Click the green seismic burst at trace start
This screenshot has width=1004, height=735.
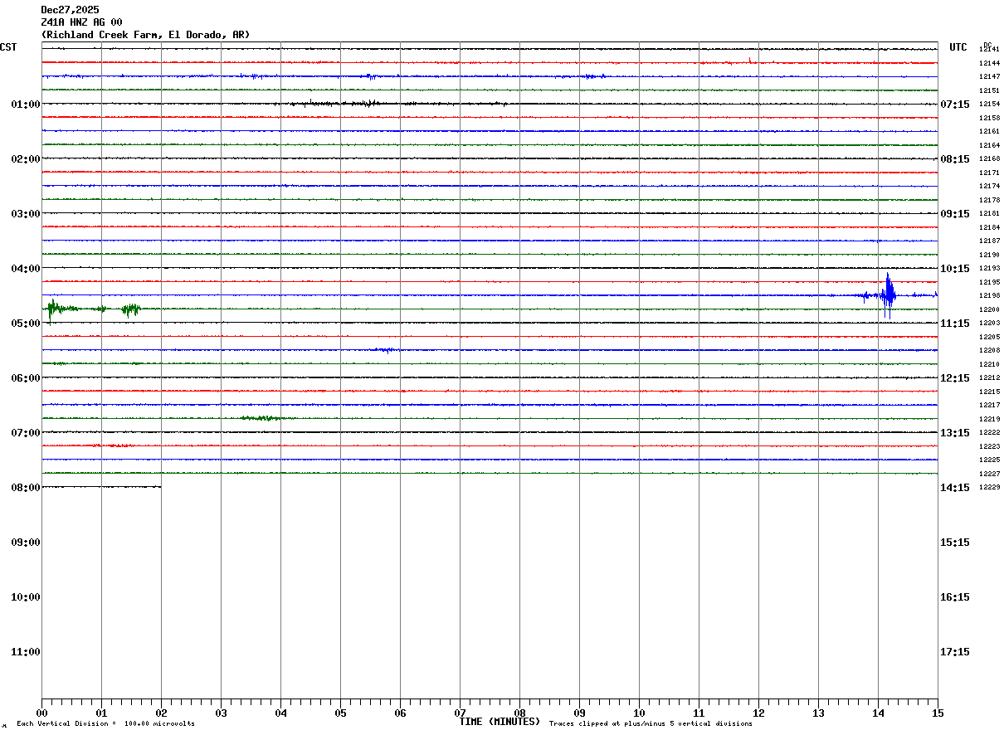pos(53,309)
